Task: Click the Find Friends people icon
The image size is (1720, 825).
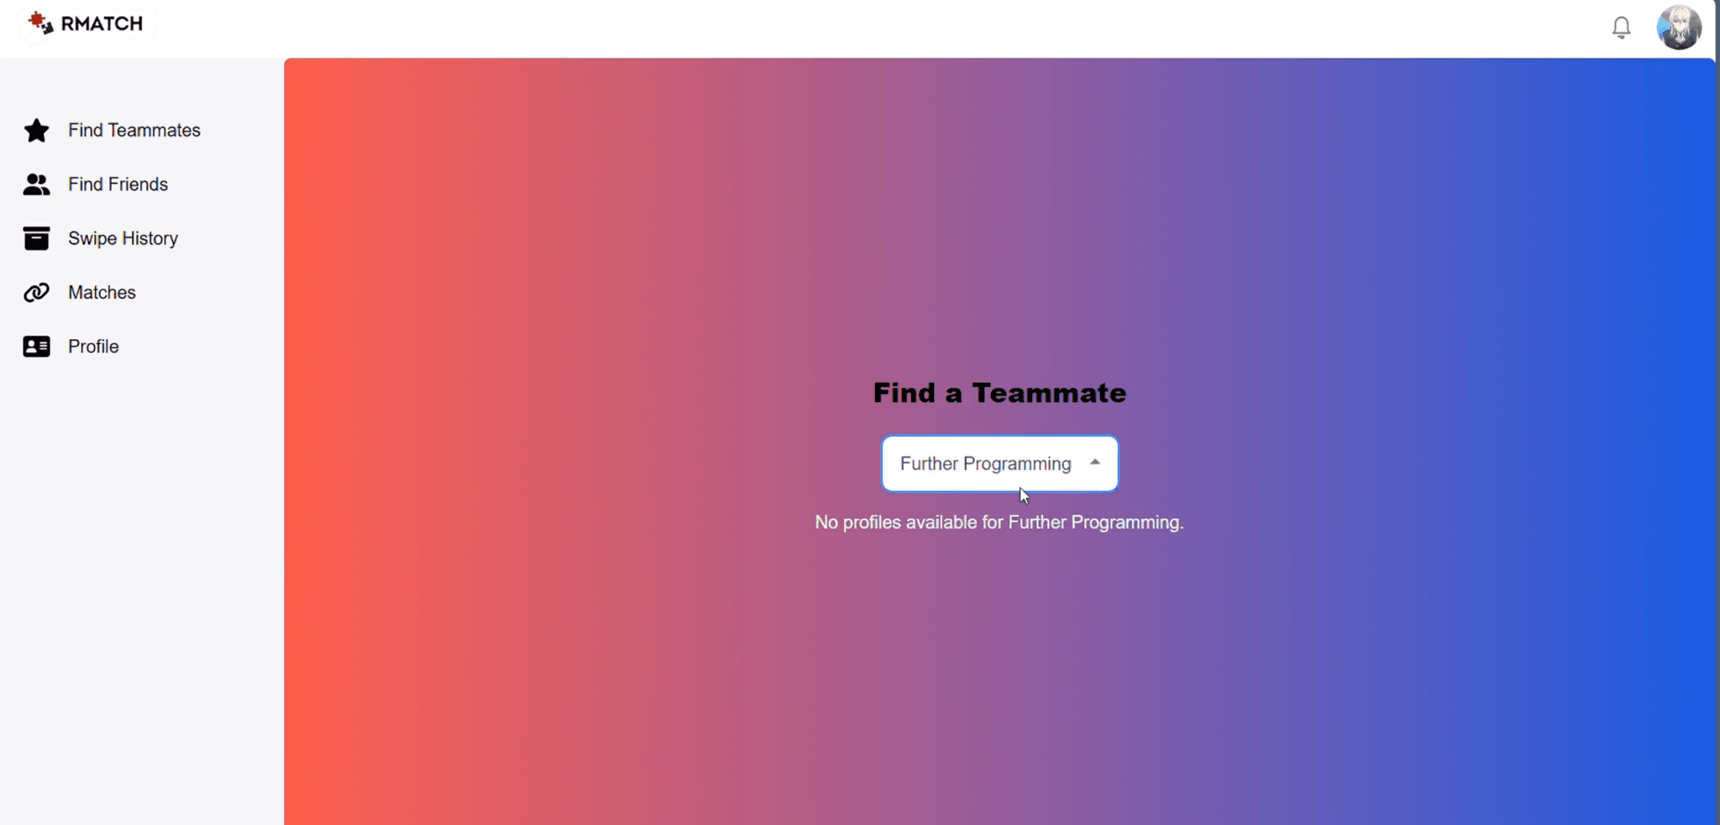Action: pyautogui.click(x=35, y=185)
